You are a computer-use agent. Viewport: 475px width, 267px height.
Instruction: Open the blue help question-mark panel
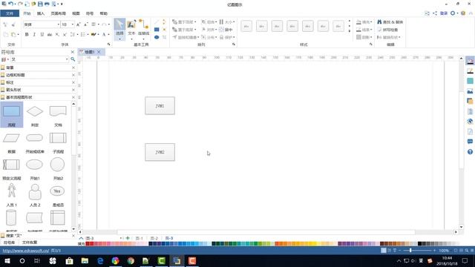point(470,151)
